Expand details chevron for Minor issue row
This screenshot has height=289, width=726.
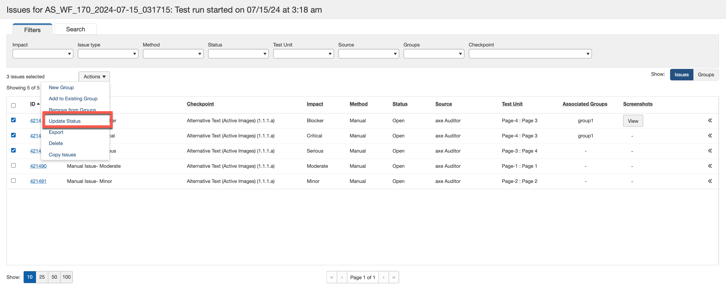tap(710, 181)
